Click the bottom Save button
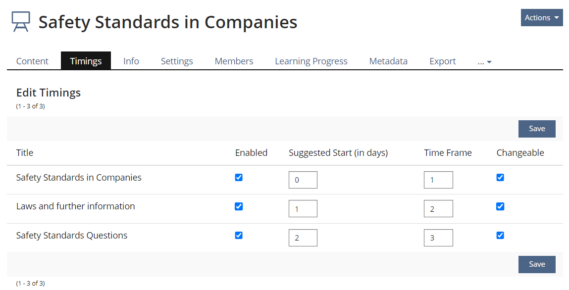 pyautogui.click(x=537, y=264)
